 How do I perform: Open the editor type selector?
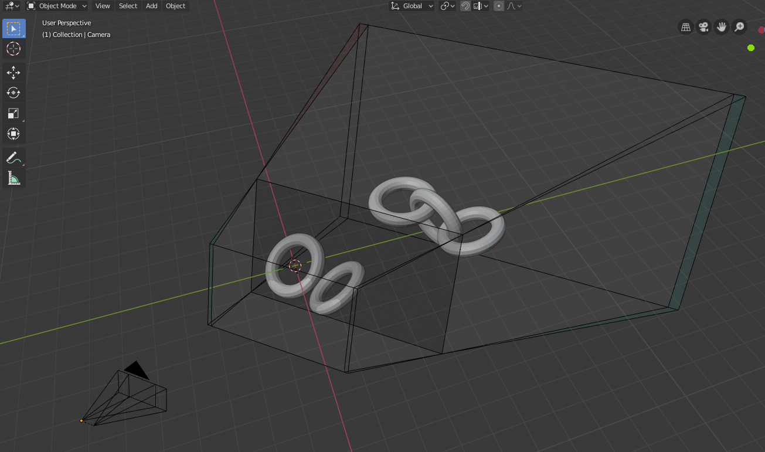[x=11, y=6]
